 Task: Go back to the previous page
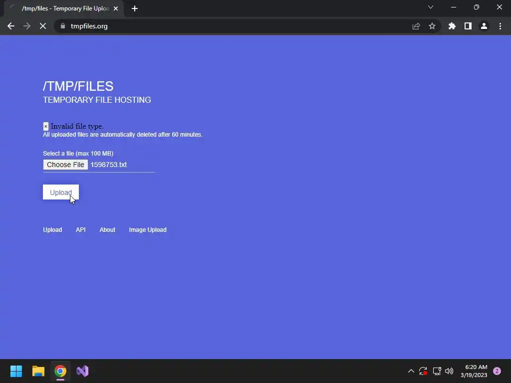click(11, 26)
